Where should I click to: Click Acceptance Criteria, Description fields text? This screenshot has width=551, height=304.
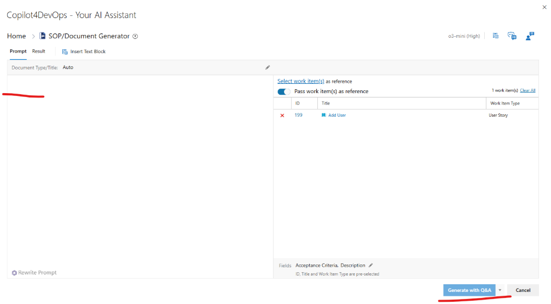pyautogui.click(x=330, y=265)
